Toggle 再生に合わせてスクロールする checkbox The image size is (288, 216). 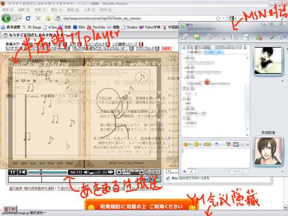point(168,179)
